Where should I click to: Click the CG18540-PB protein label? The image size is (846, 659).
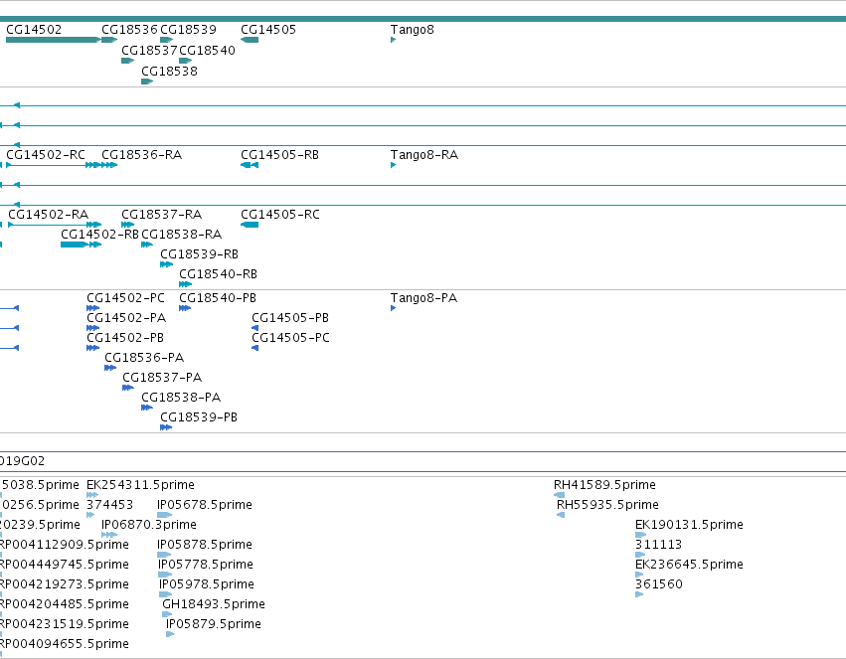click(218, 298)
